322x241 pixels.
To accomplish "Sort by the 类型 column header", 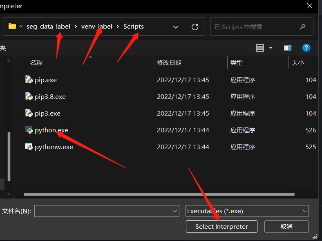I will [237, 62].
